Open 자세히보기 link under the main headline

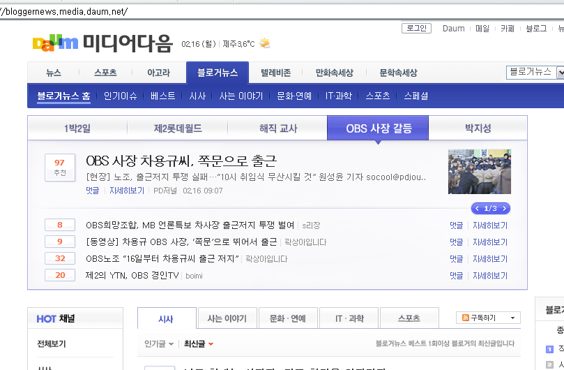[127, 191]
